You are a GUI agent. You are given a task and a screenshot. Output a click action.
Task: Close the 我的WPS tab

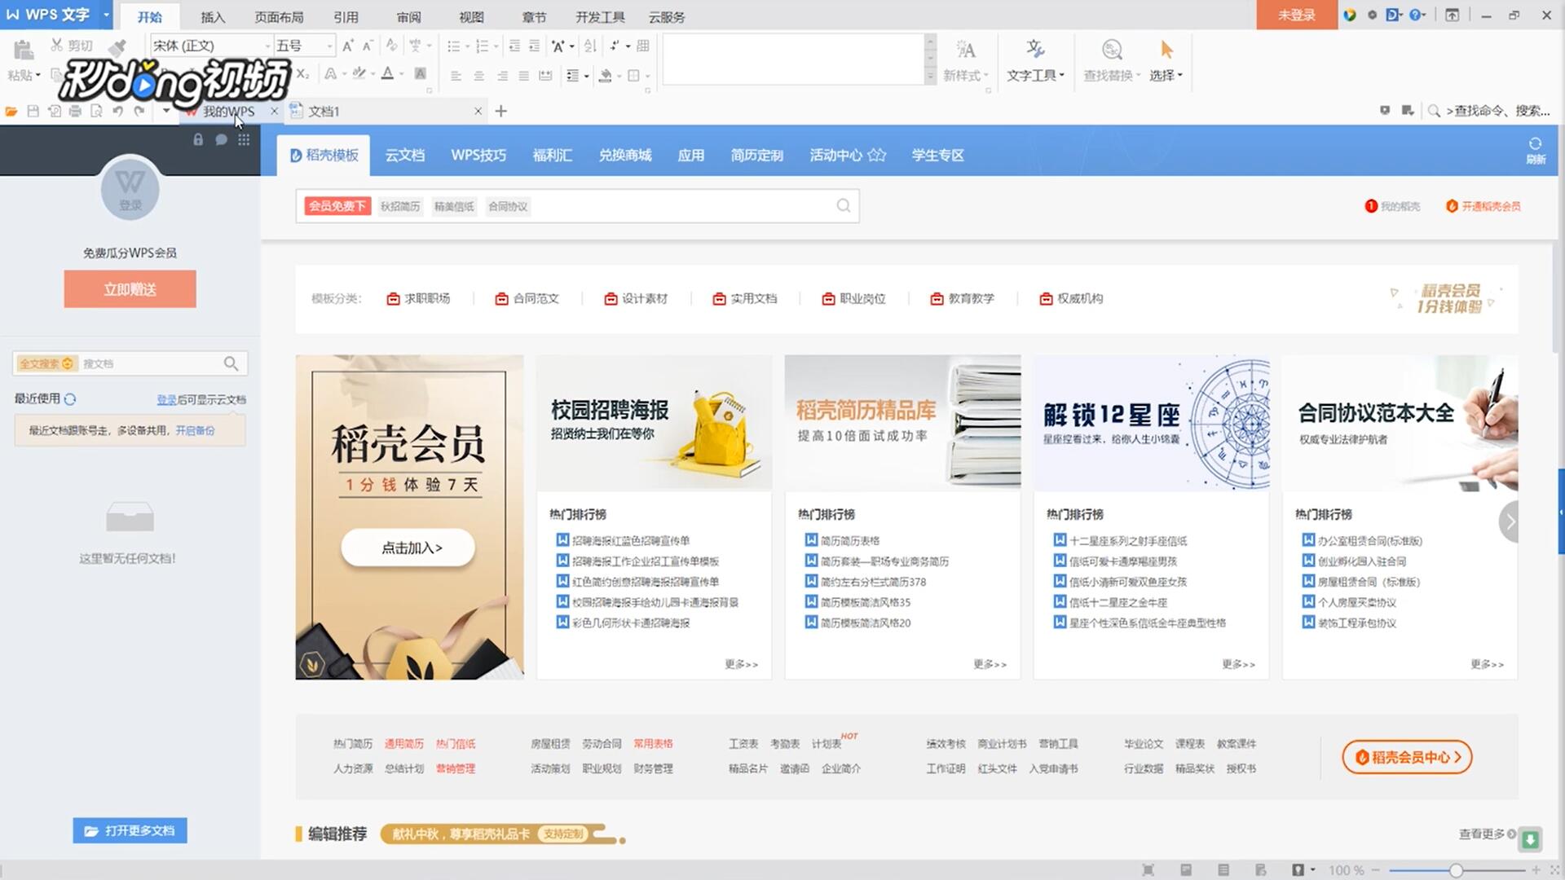[274, 111]
